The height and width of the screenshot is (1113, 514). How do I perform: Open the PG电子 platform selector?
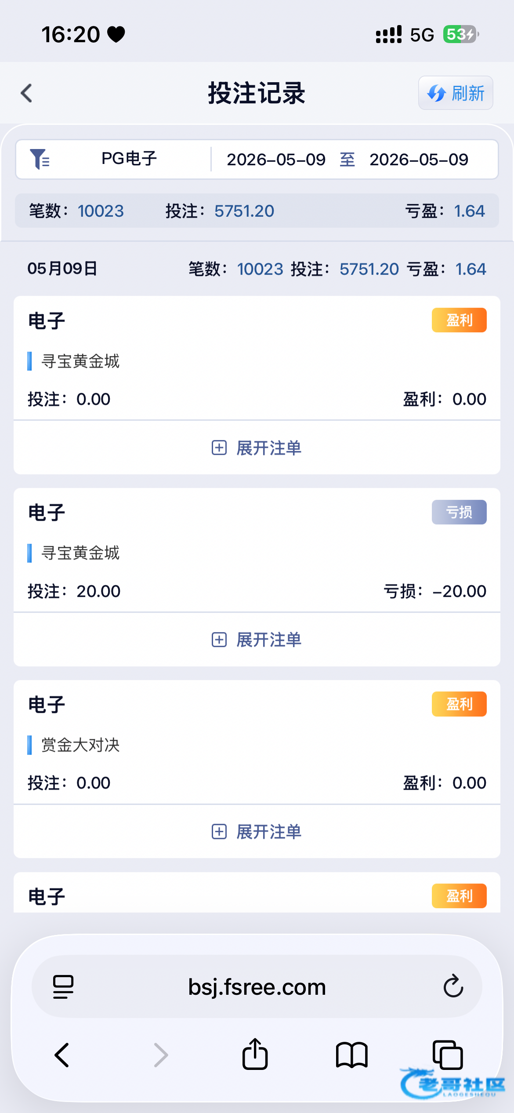tap(129, 159)
